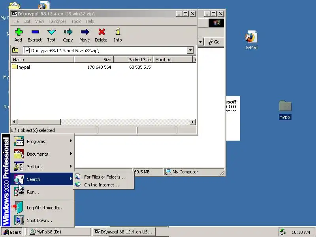The width and height of the screenshot is (316, 237).
Task: Open Favorites menu in 7-Zip
Action: point(57,21)
